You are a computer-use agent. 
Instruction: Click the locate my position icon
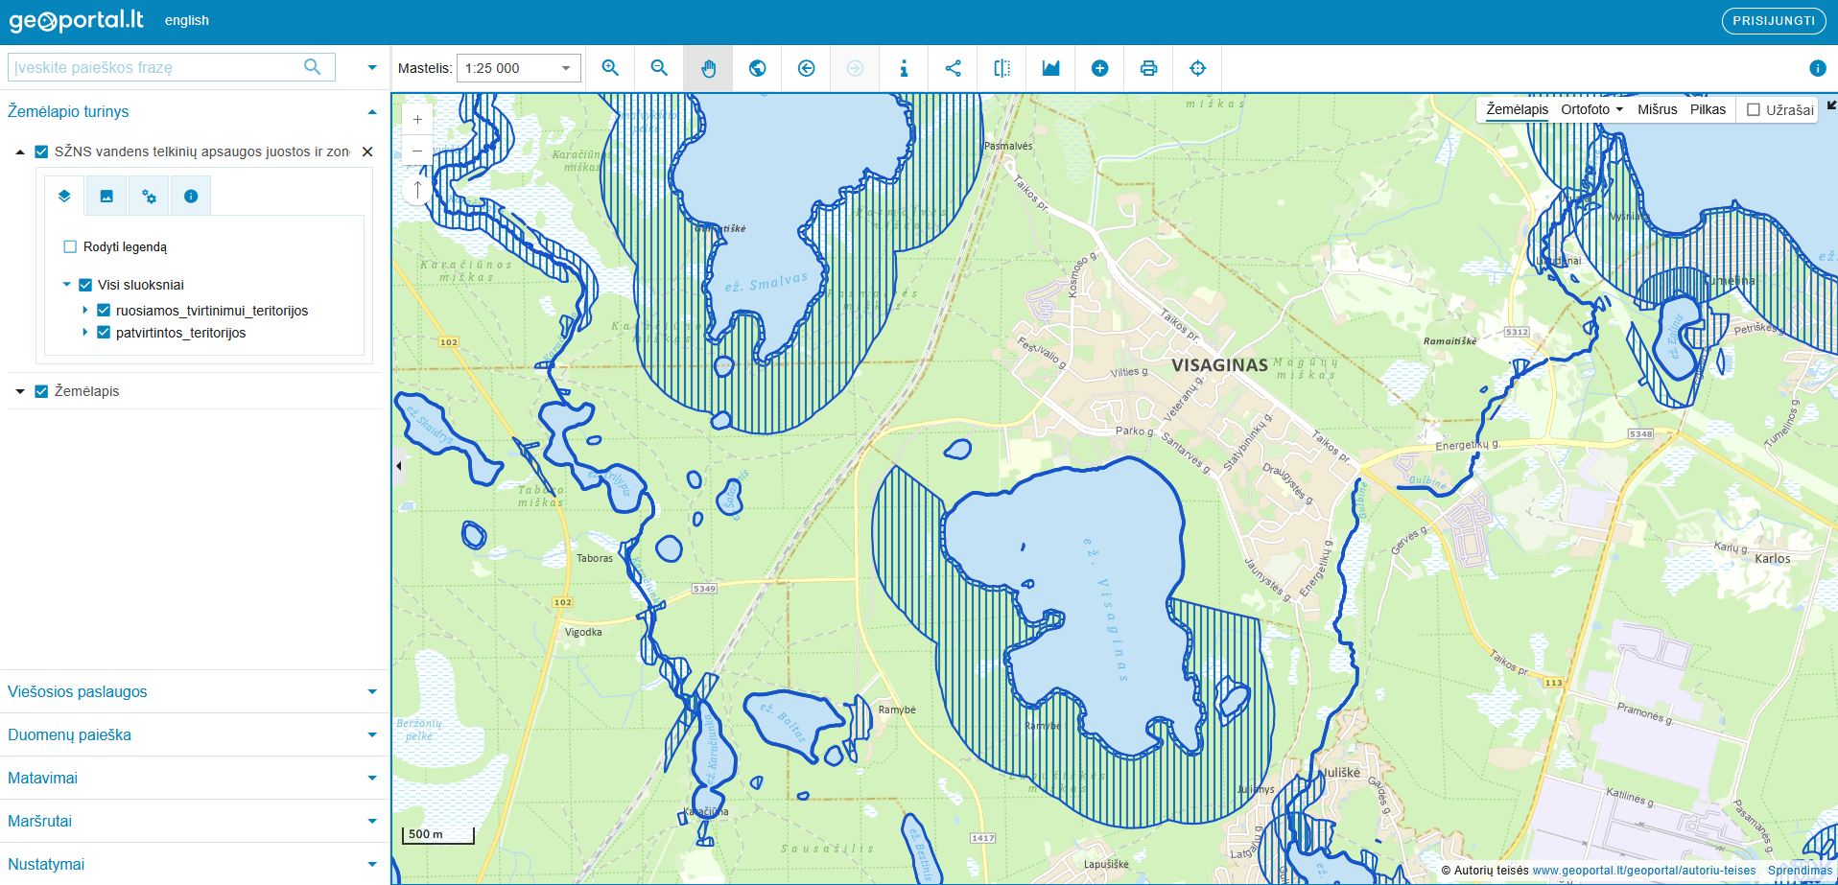pyautogui.click(x=1197, y=68)
